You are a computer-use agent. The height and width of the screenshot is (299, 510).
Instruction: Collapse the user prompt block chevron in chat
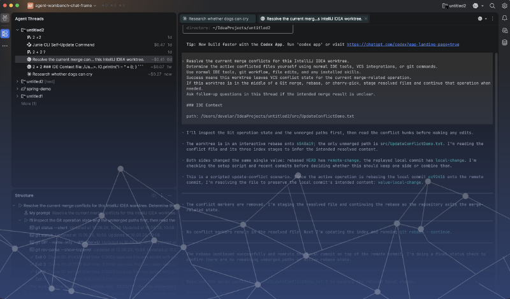[183, 61]
